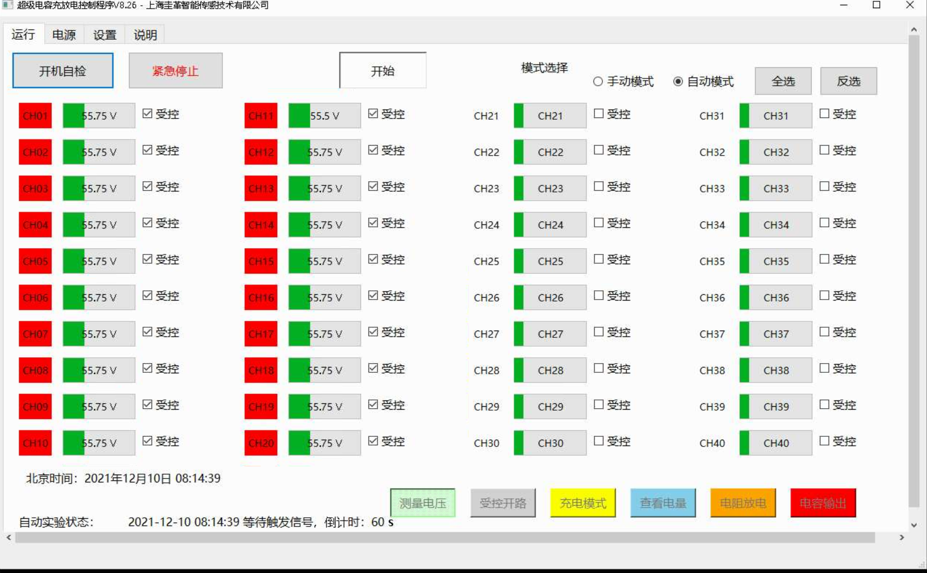Click the 自动实验状态 status message

pyautogui.click(x=261, y=522)
